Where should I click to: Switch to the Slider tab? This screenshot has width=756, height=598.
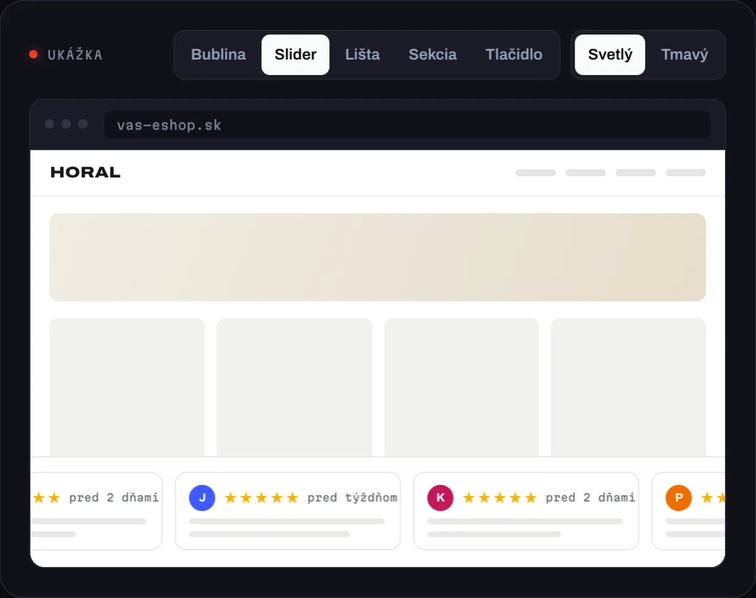click(x=295, y=55)
